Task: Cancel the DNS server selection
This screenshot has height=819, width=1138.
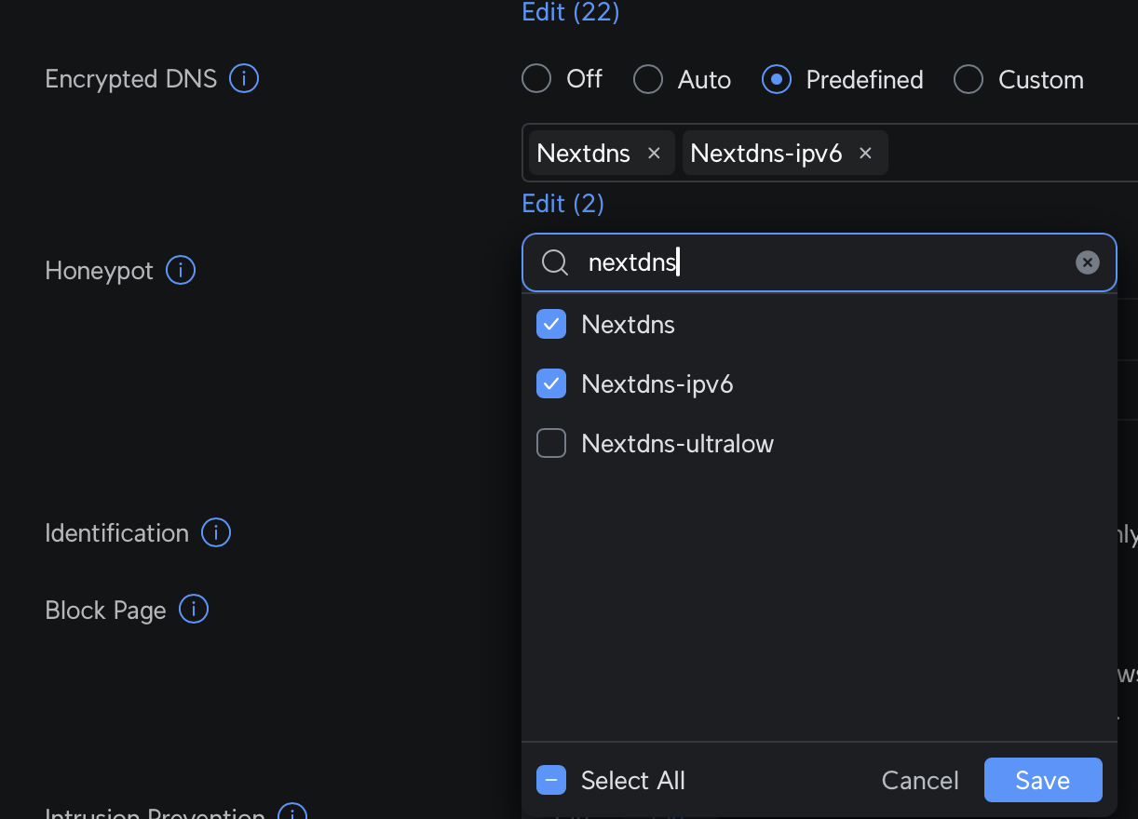Action: click(919, 780)
